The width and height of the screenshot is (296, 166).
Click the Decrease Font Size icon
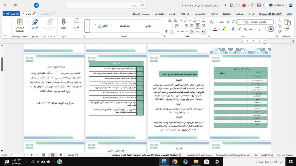pyautogui.click(x=228, y=22)
